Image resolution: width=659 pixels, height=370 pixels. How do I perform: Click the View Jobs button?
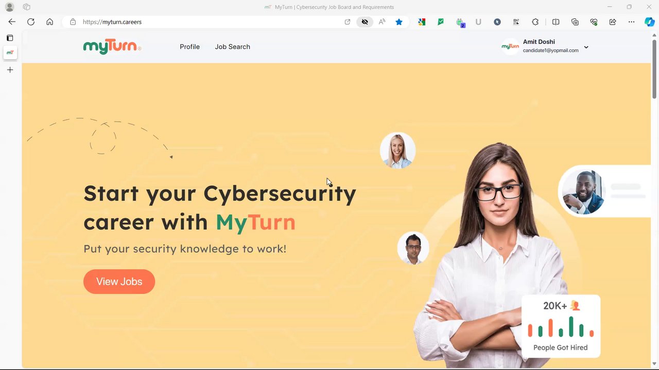coord(119,282)
